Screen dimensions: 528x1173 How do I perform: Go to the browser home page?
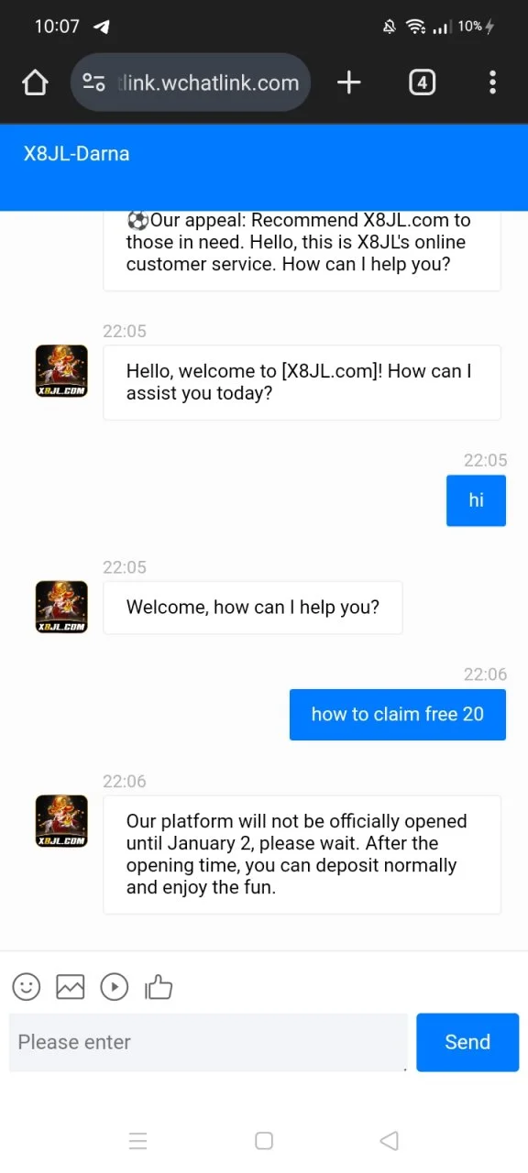coord(35,82)
